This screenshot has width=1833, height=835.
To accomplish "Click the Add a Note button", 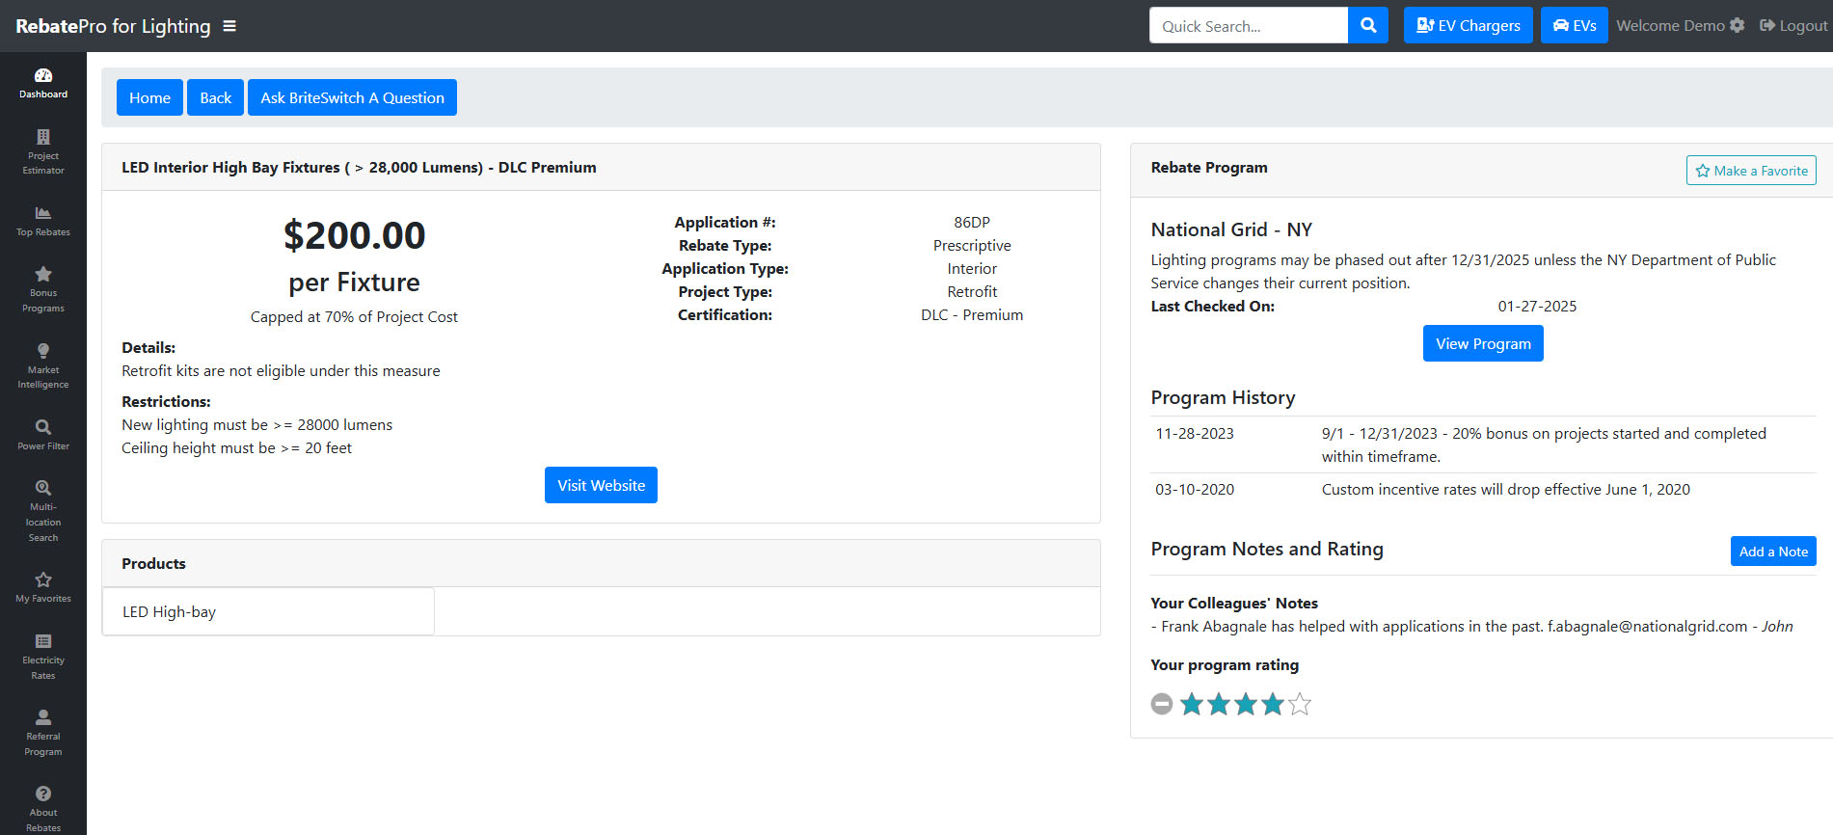I will pos(1773,552).
